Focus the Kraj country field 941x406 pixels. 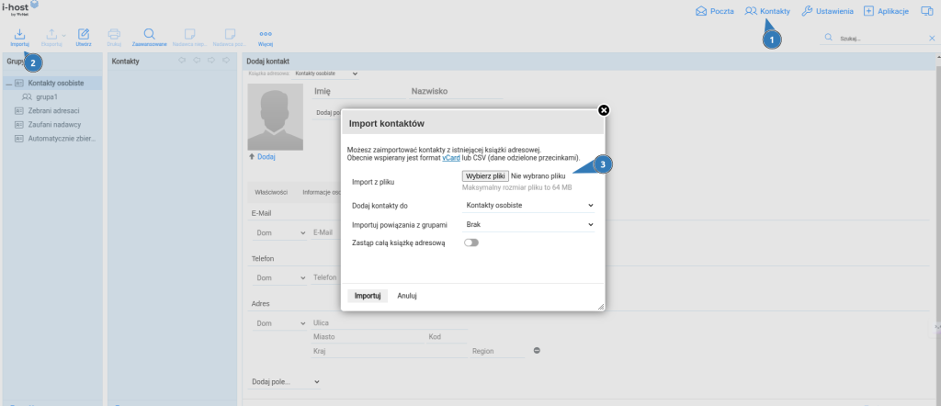point(389,351)
